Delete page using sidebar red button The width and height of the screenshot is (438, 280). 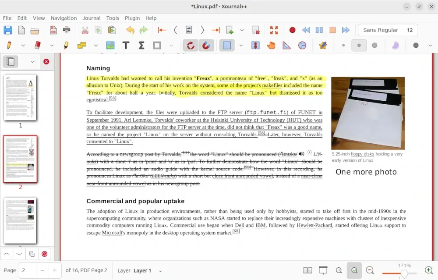point(44,254)
